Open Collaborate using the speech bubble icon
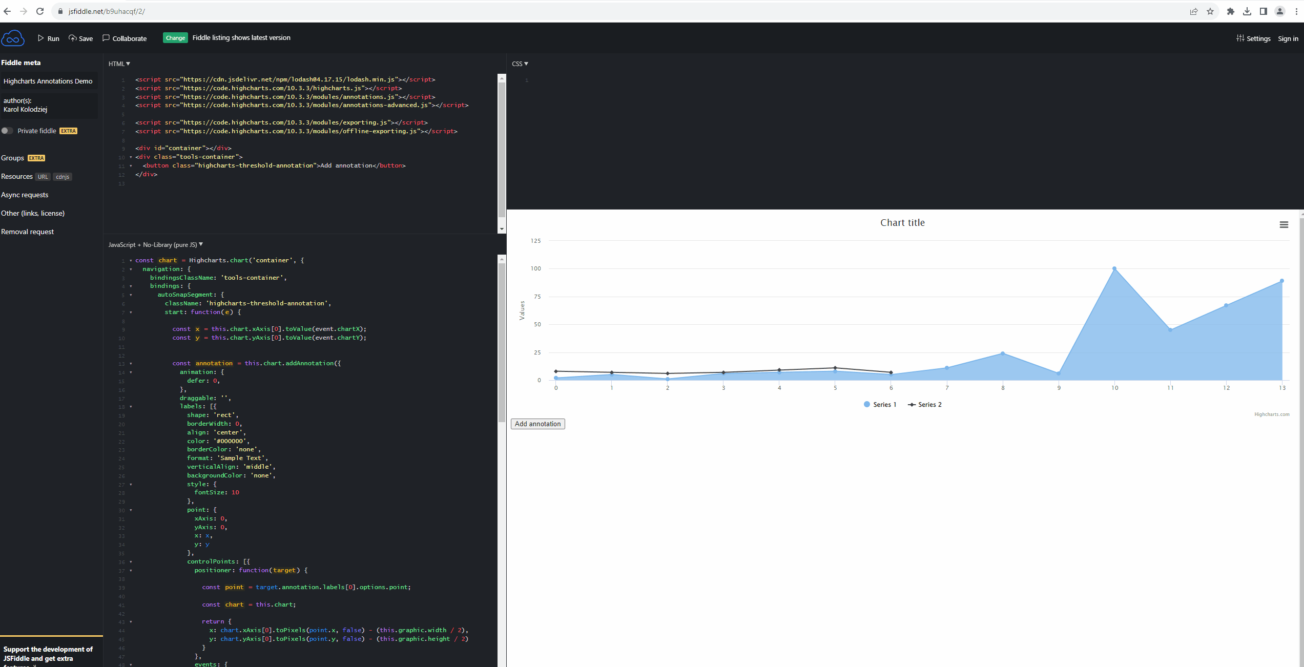Screen dimensions: 1304x667 pyautogui.click(x=106, y=37)
